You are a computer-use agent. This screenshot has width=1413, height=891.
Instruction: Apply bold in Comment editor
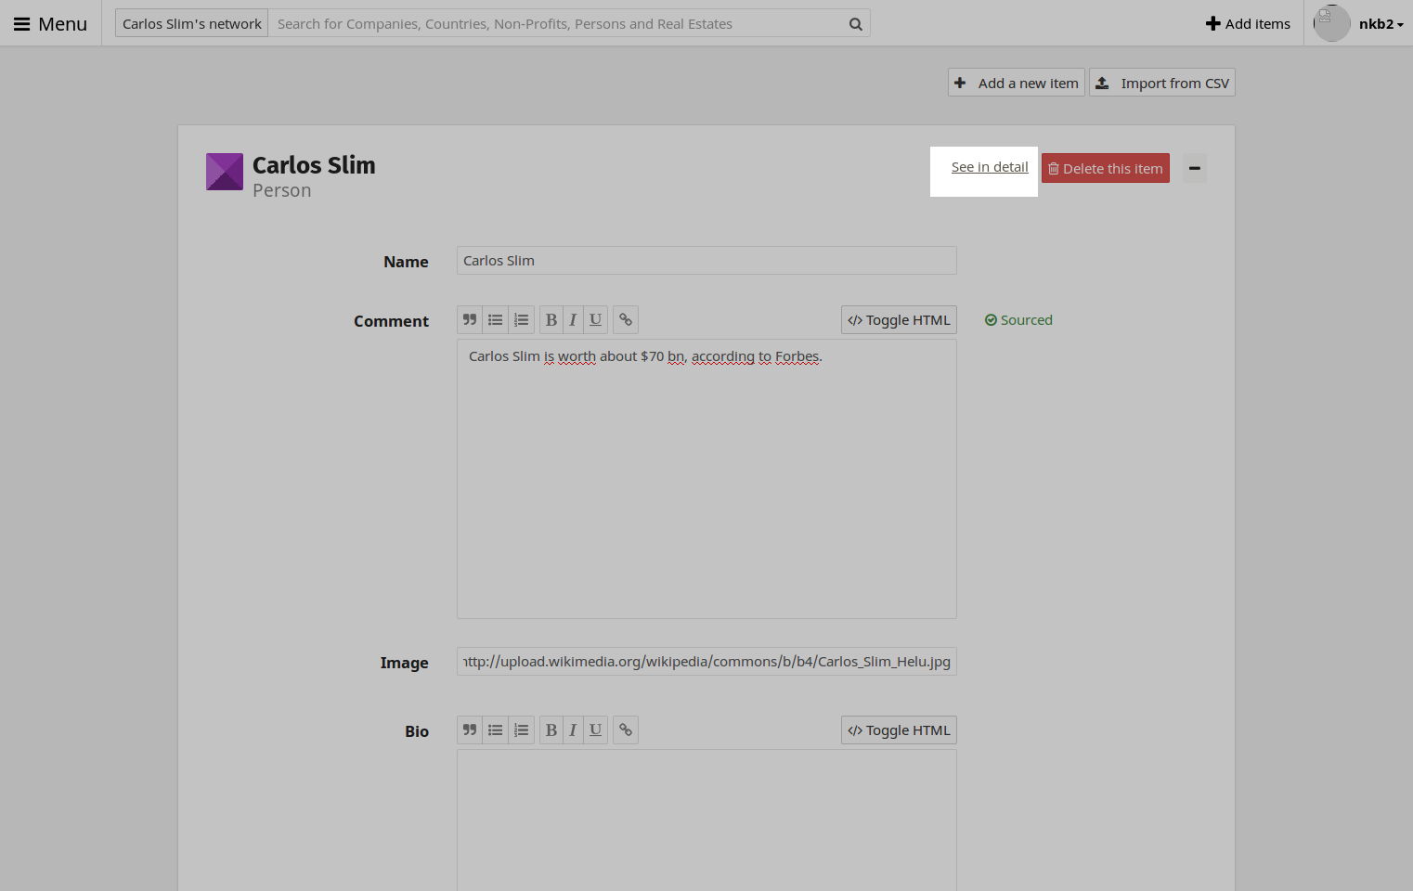551,320
